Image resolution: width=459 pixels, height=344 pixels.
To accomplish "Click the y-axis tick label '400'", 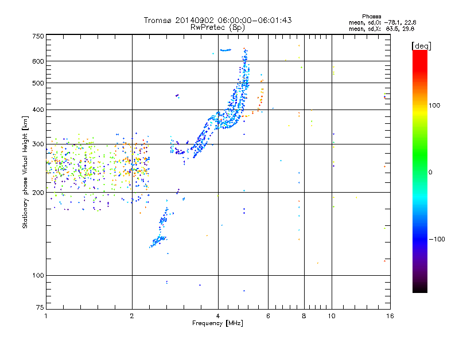I will 38,110.
